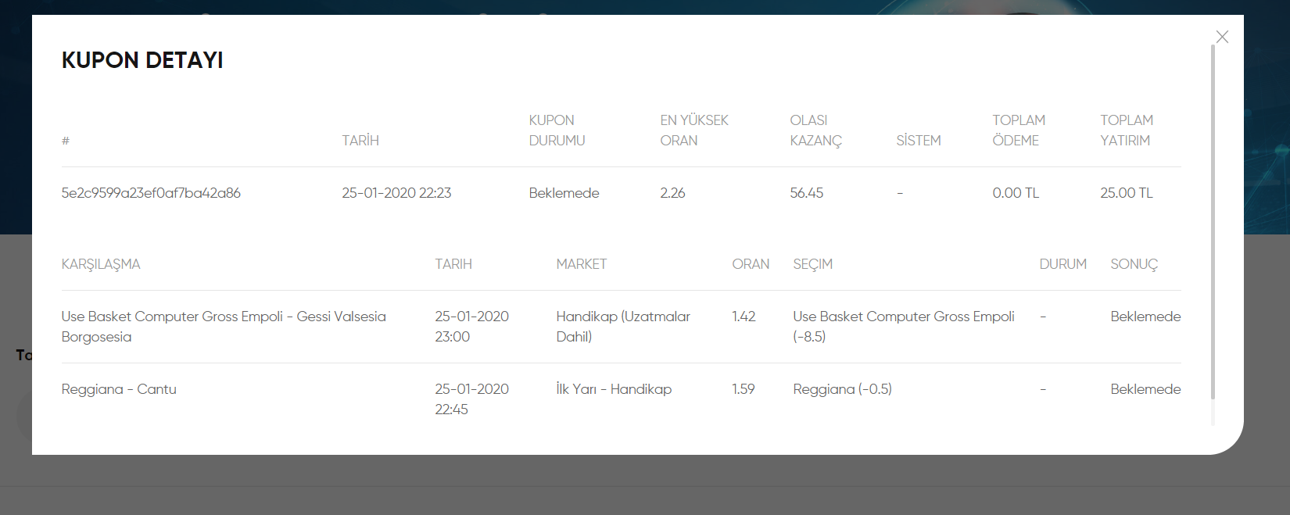
Task: Click selection Reggiana (-0.5)
Action: coord(842,389)
